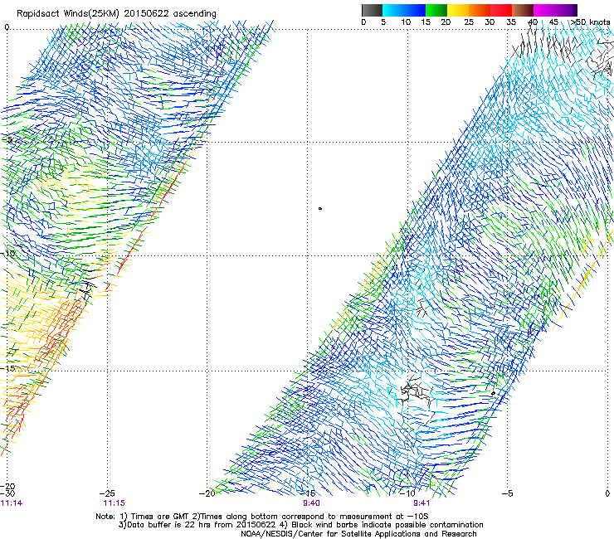
Task: Click the legend scale label "35"
Action: (x=511, y=22)
